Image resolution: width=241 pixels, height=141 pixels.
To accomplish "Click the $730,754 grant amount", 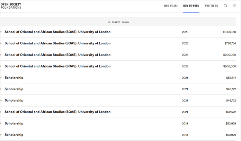I will pos(230,43).
